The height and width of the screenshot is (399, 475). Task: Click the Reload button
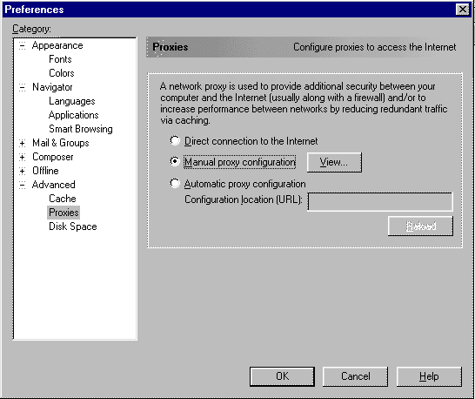[420, 226]
